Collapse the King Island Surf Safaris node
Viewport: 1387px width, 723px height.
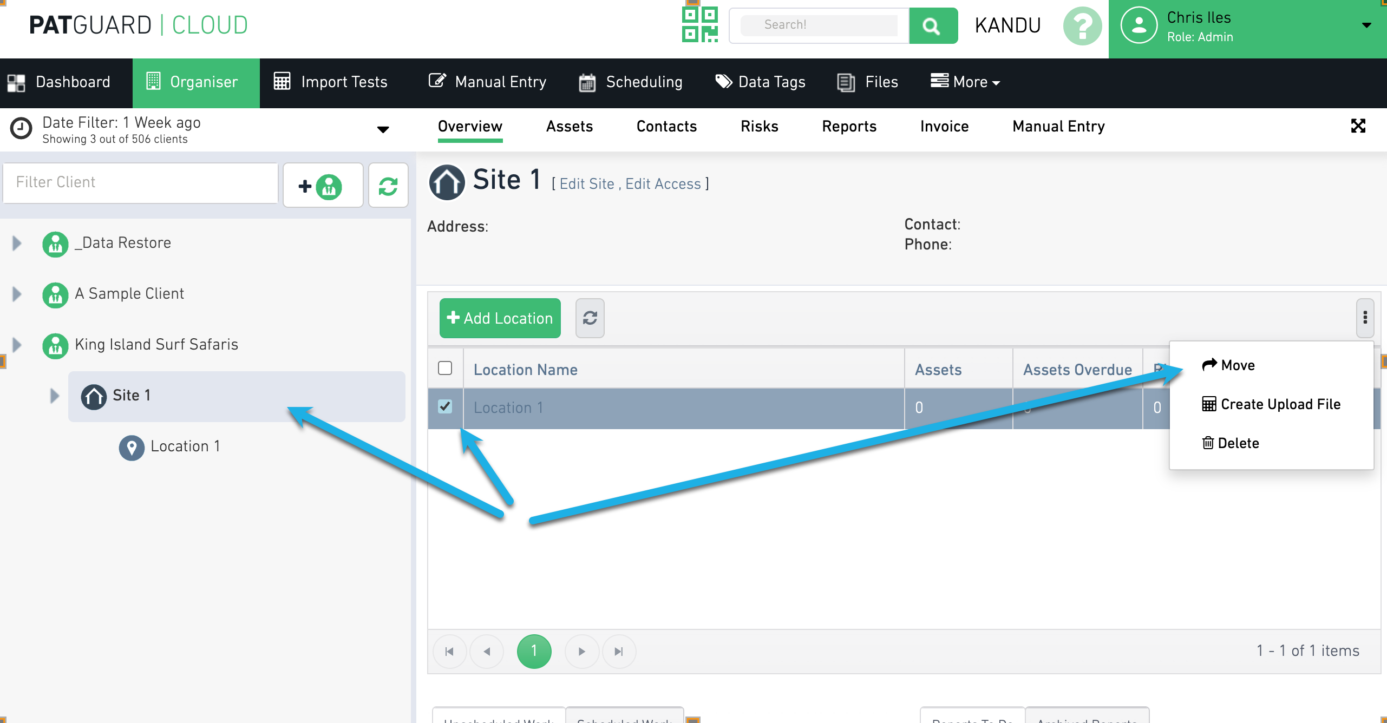coord(17,345)
